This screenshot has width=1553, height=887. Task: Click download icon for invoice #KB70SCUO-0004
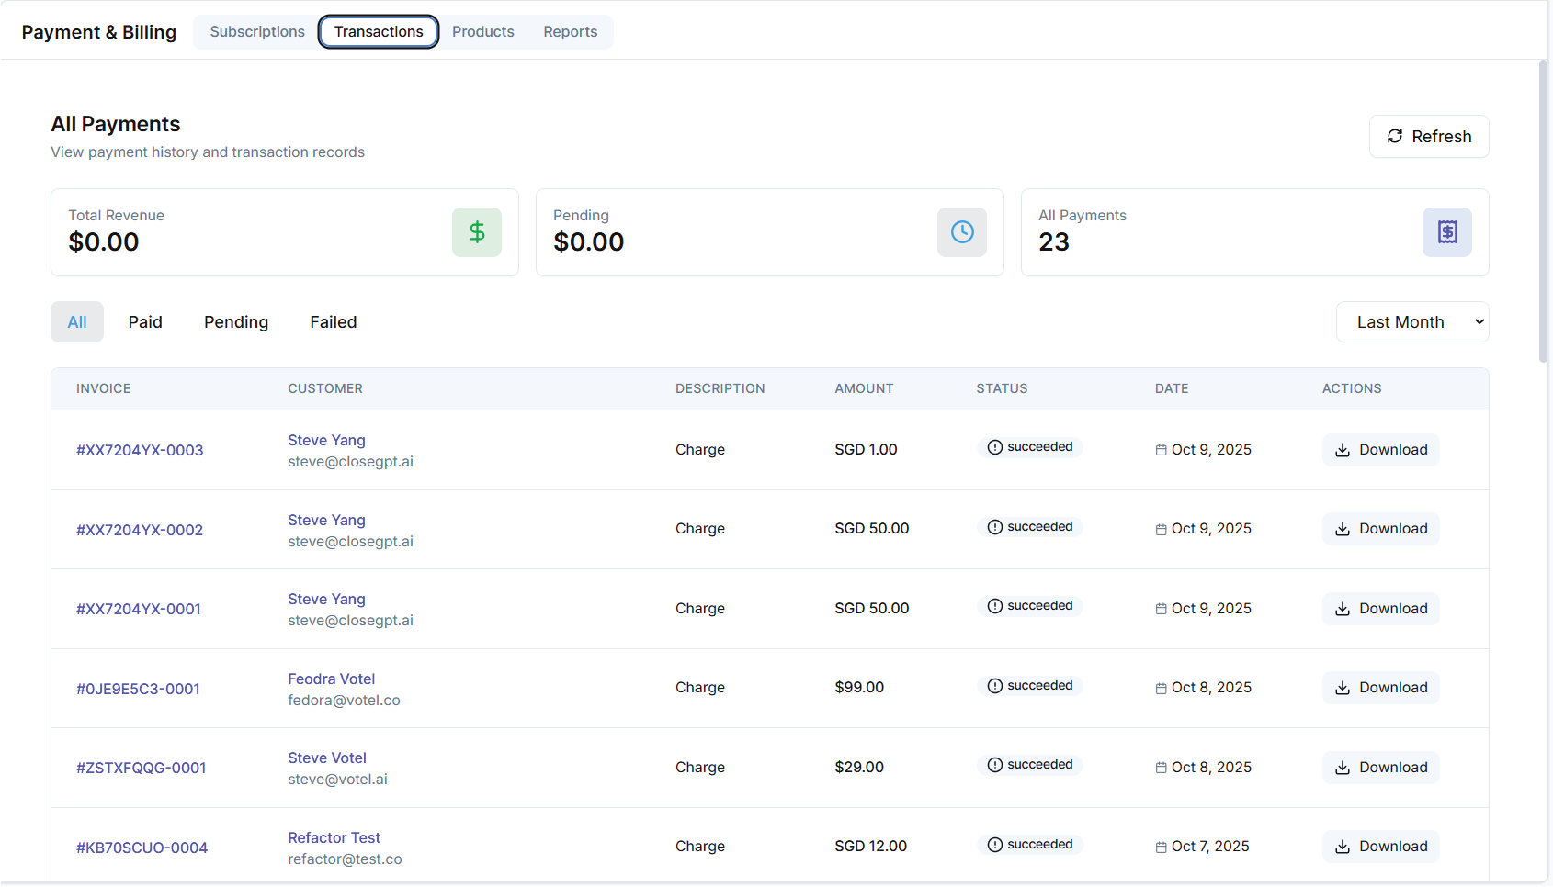[x=1342, y=847]
